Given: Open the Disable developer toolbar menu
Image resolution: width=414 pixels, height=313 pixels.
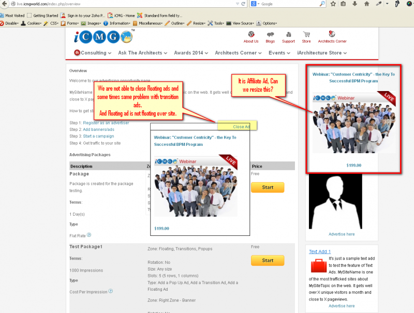Looking at the screenshot, I should pyautogui.click(x=9, y=23).
